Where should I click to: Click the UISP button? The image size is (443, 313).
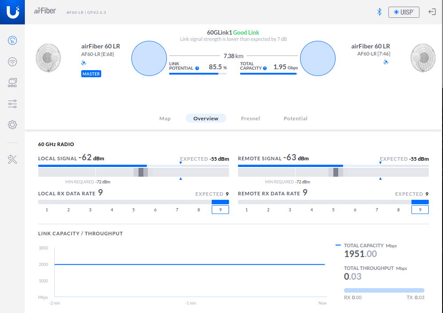(x=403, y=12)
